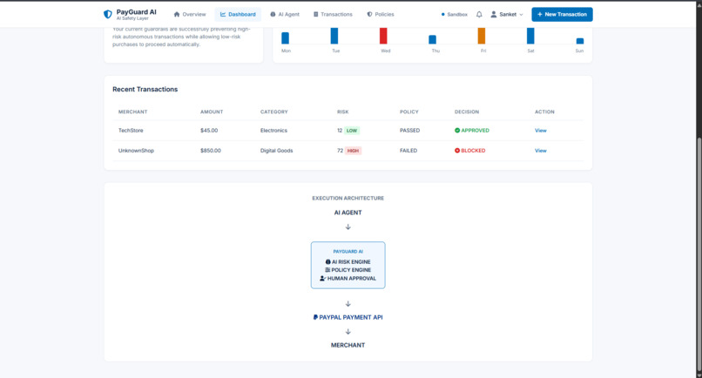The width and height of the screenshot is (702, 378).
Task: Click the Digital Goods category cell
Action: tap(277, 151)
